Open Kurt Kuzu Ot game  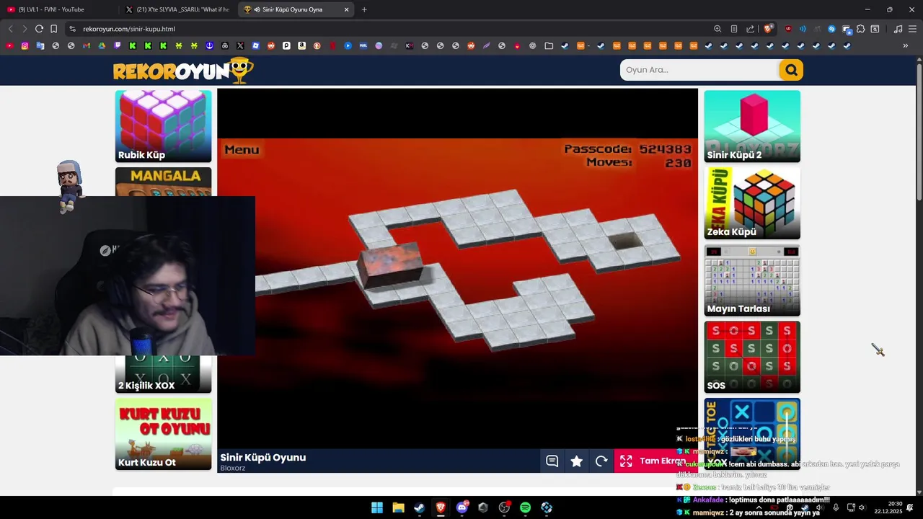point(164,434)
